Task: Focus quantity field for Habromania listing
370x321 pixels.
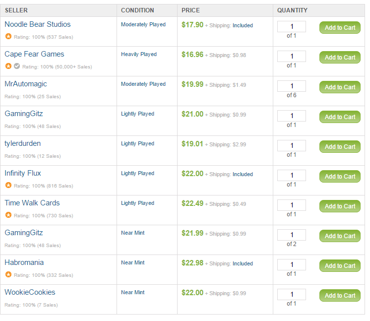Action: [x=292, y=264]
